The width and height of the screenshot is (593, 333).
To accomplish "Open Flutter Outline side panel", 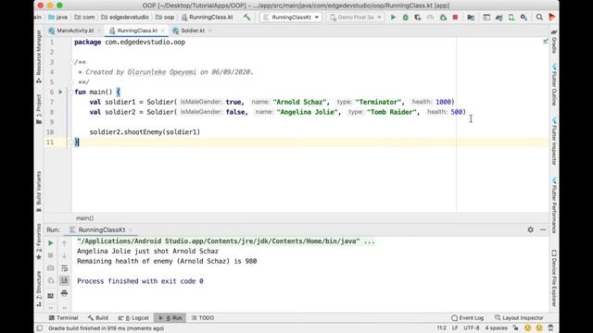I will pyautogui.click(x=554, y=85).
